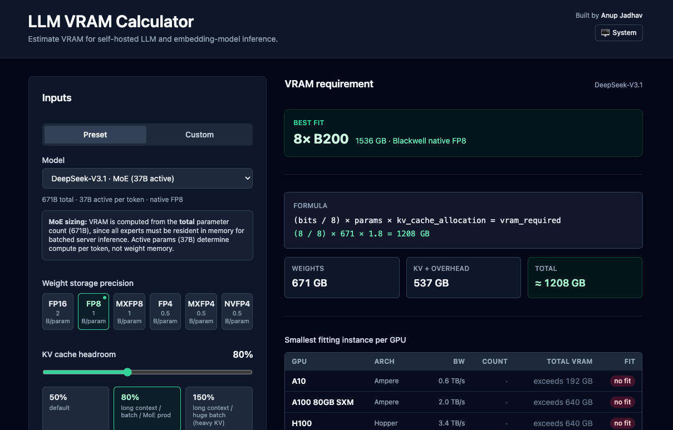Click the A10 GPU row name
Viewport: 673px width, 430px height.
[x=299, y=381]
